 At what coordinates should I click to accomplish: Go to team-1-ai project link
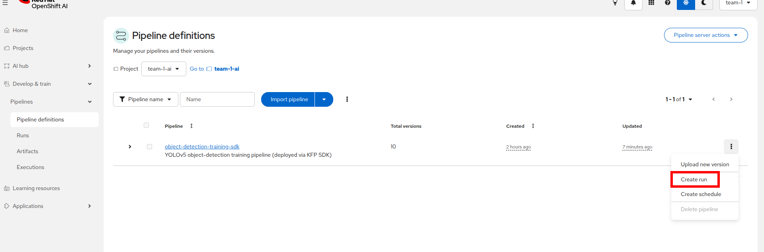tap(214, 69)
